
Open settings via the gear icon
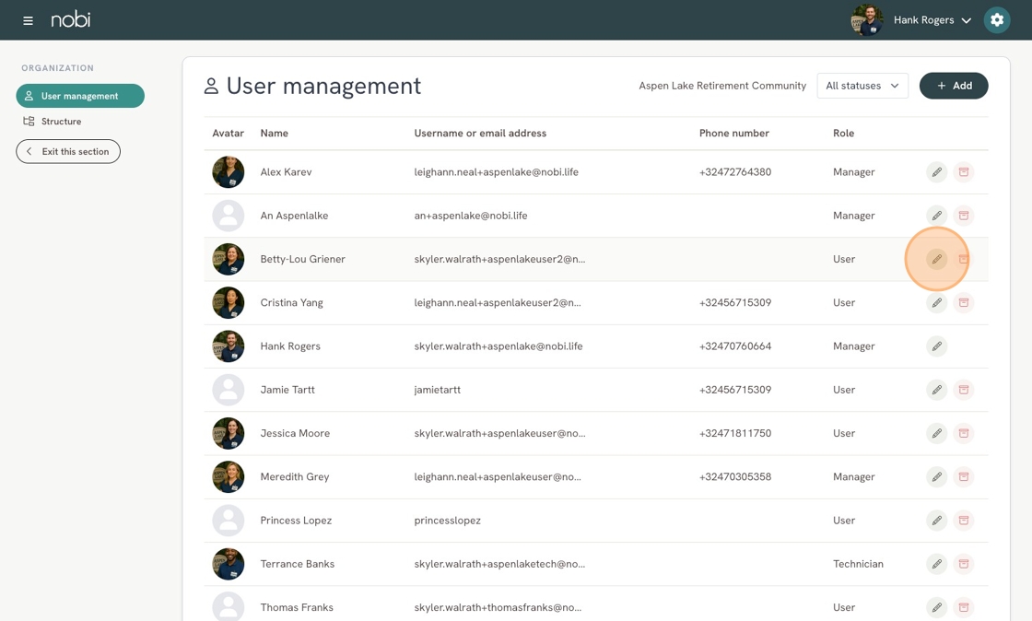coord(996,20)
